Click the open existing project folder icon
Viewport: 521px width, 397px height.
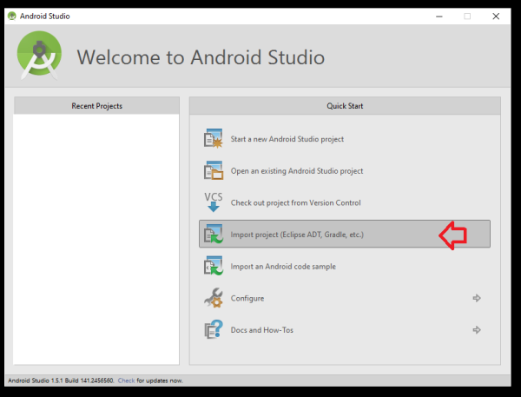tap(214, 170)
